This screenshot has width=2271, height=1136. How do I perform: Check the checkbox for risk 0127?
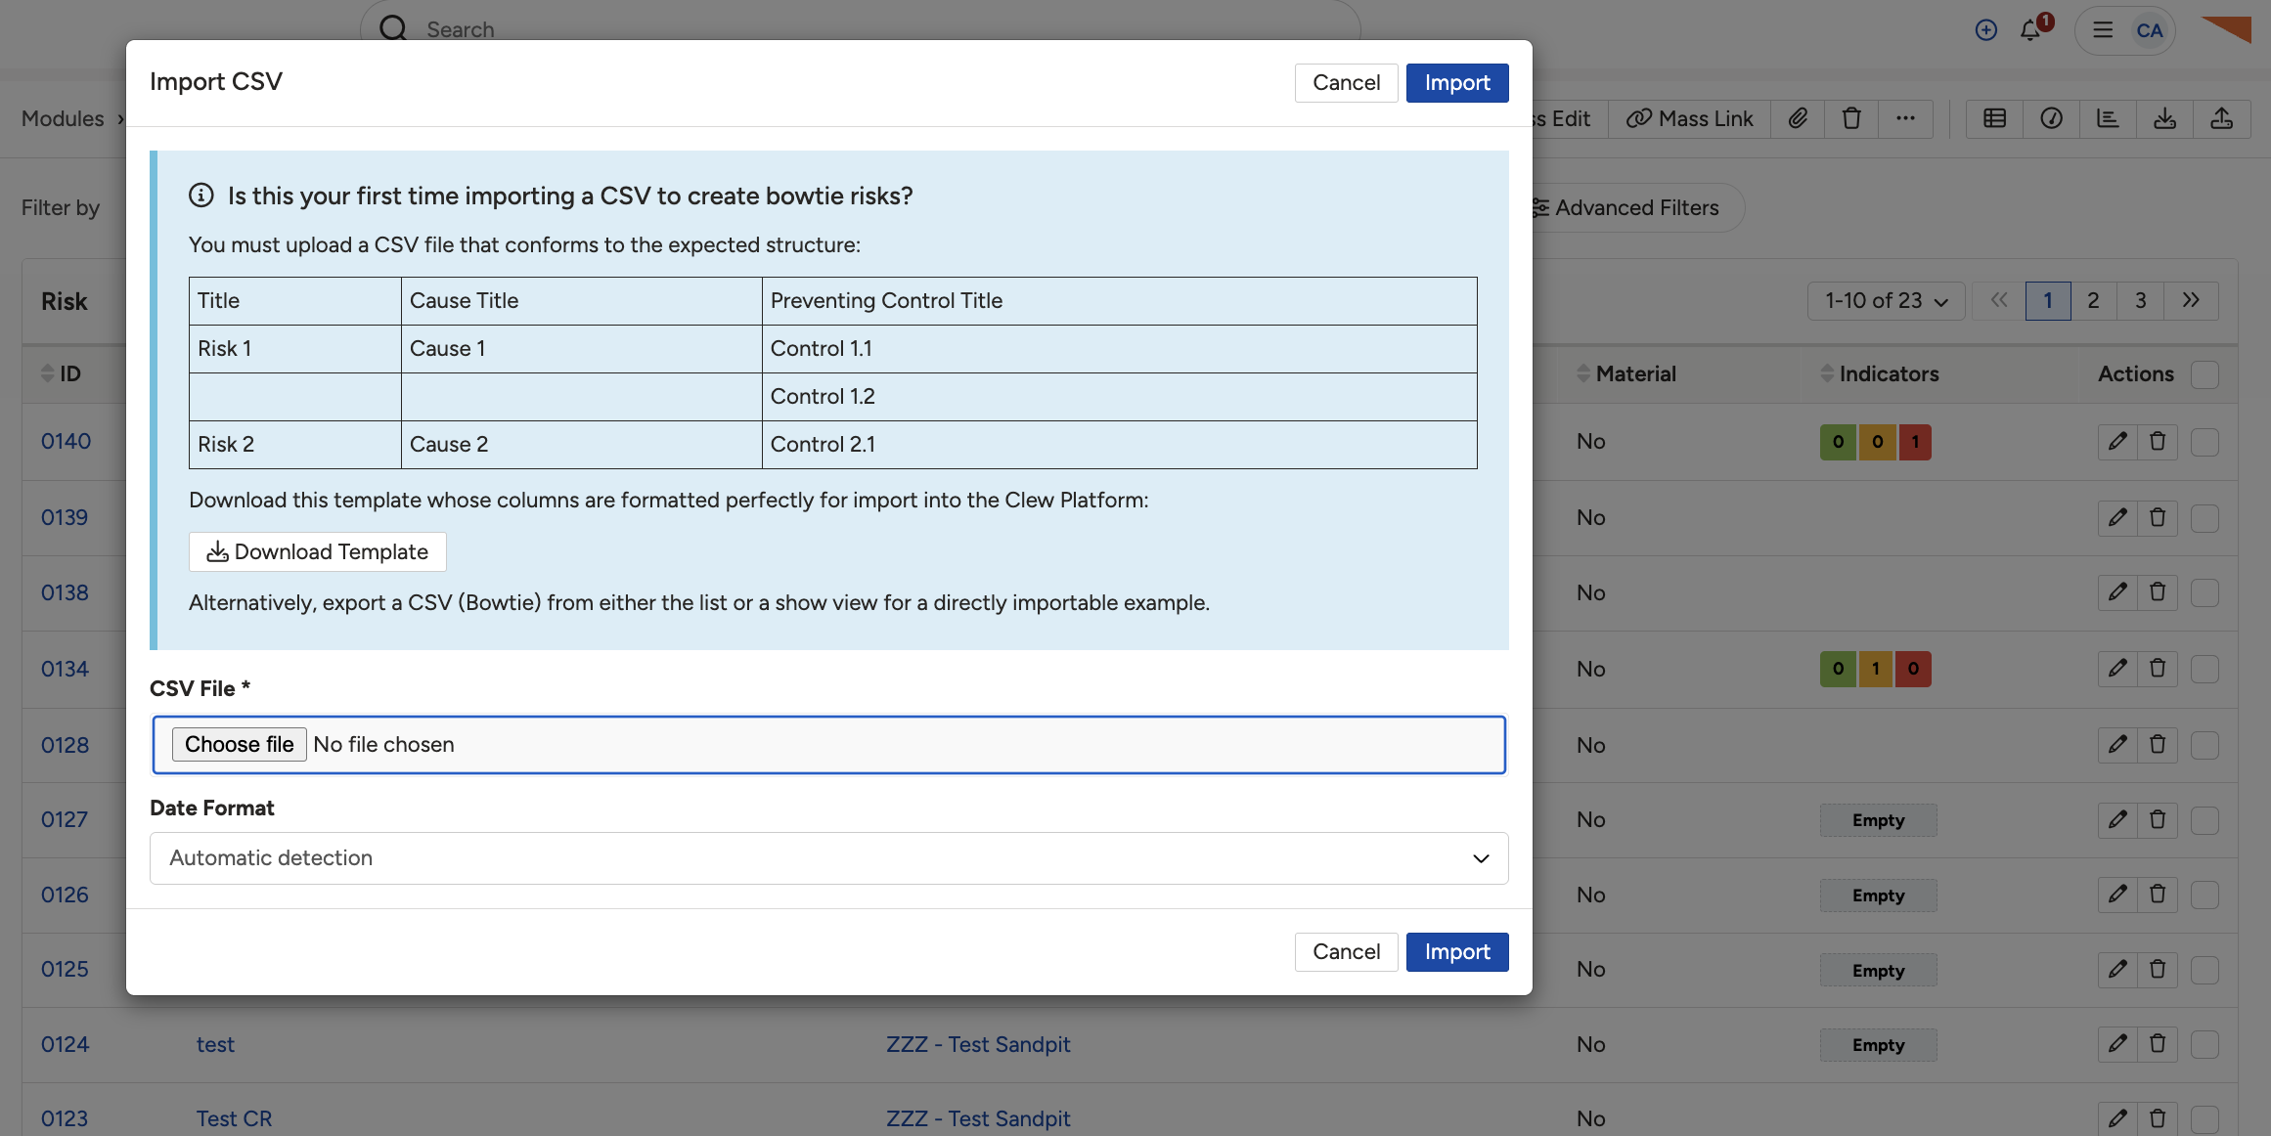pos(2204,820)
